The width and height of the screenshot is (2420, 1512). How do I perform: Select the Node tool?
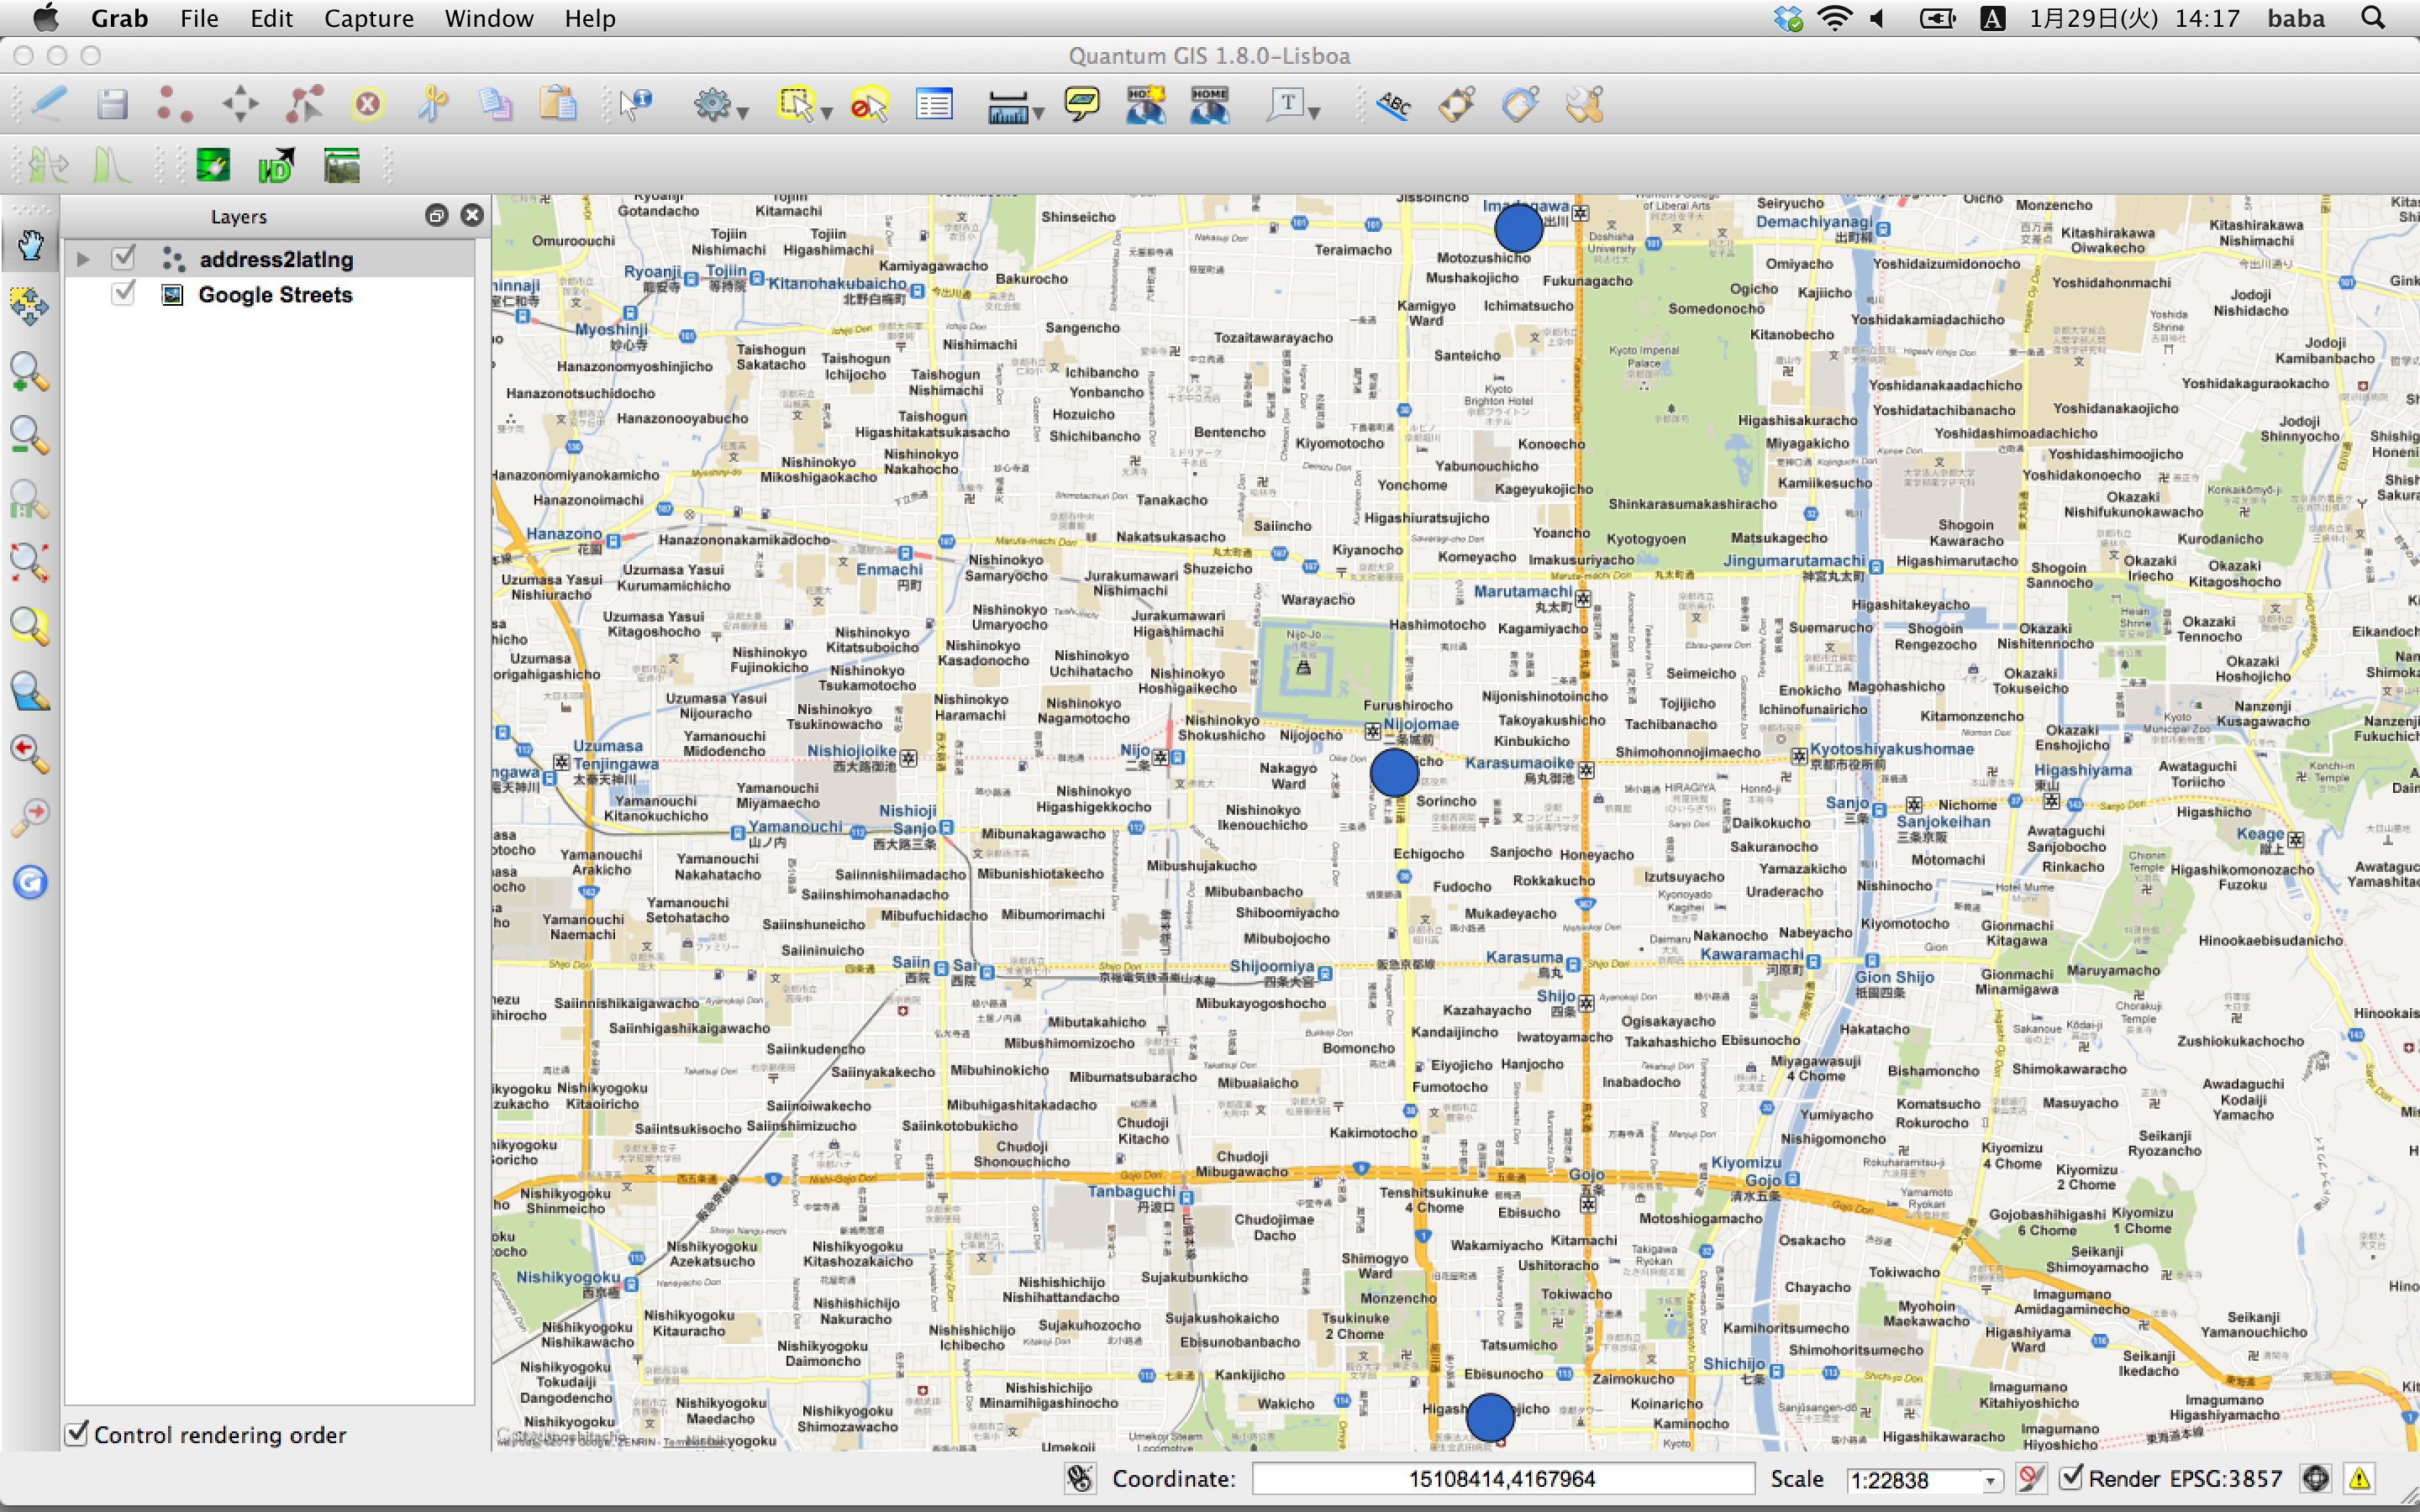(304, 104)
